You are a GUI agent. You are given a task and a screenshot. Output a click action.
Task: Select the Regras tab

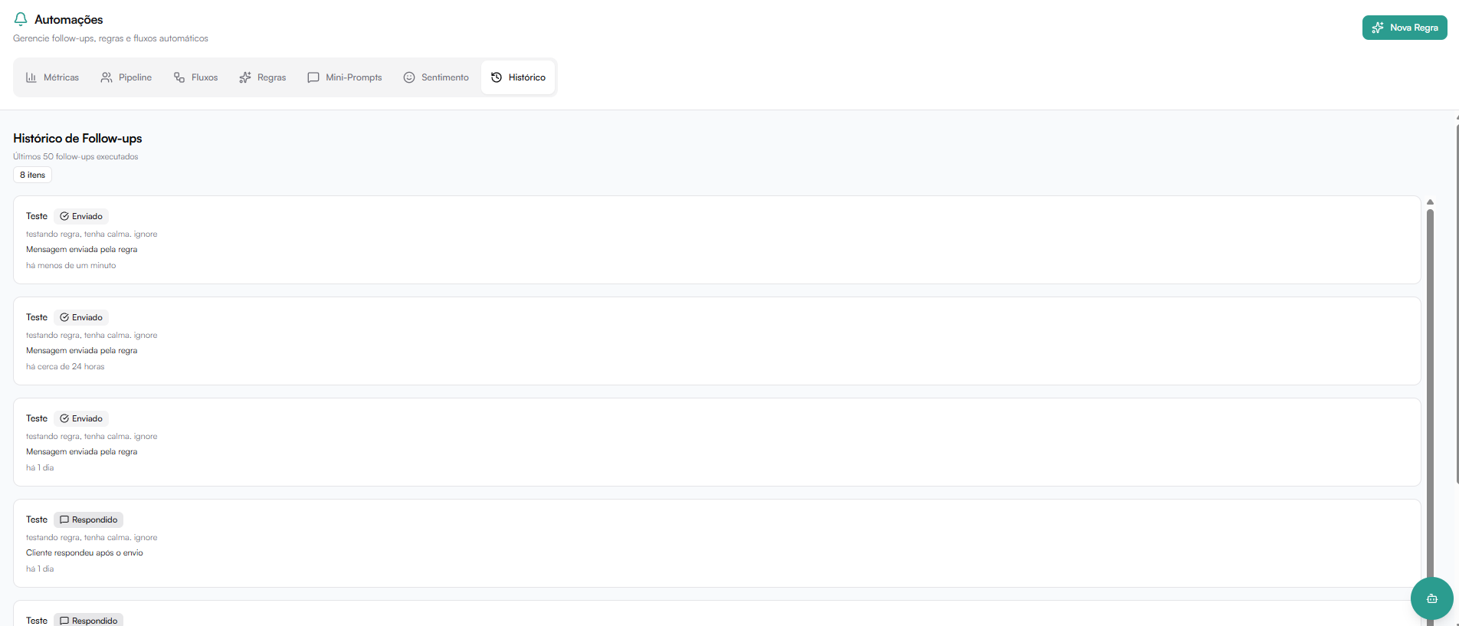(x=263, y=77)
